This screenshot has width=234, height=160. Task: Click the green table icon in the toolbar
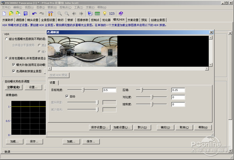(97, 13)
